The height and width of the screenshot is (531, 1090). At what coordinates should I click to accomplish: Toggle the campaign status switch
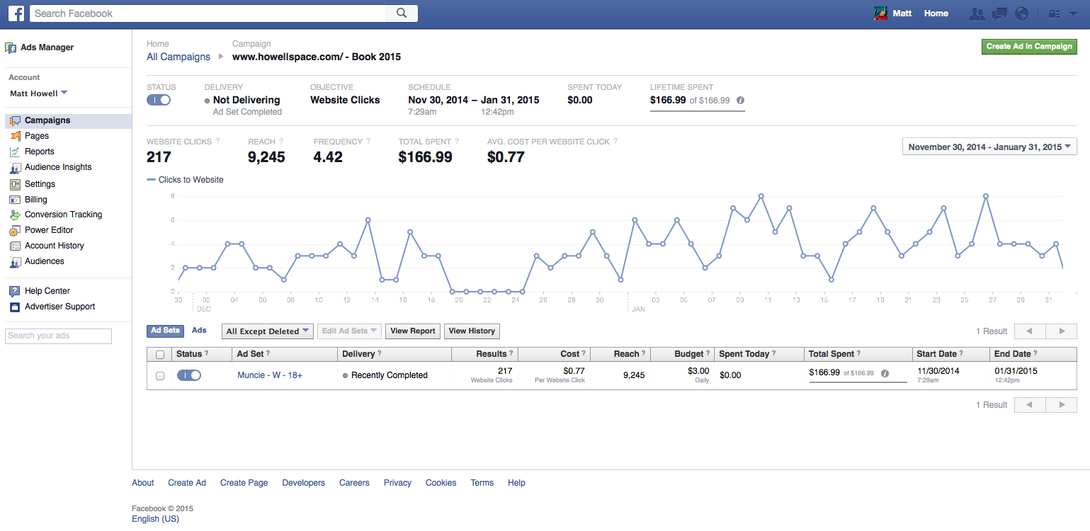tap(159, 100)
